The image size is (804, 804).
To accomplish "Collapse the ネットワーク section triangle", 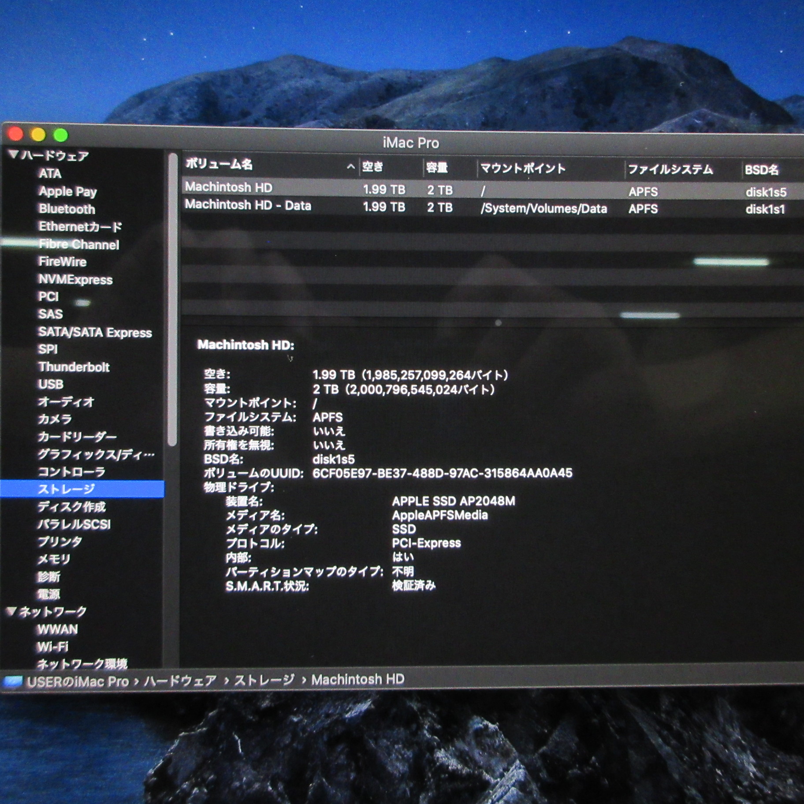I will (x=11, y=611).
